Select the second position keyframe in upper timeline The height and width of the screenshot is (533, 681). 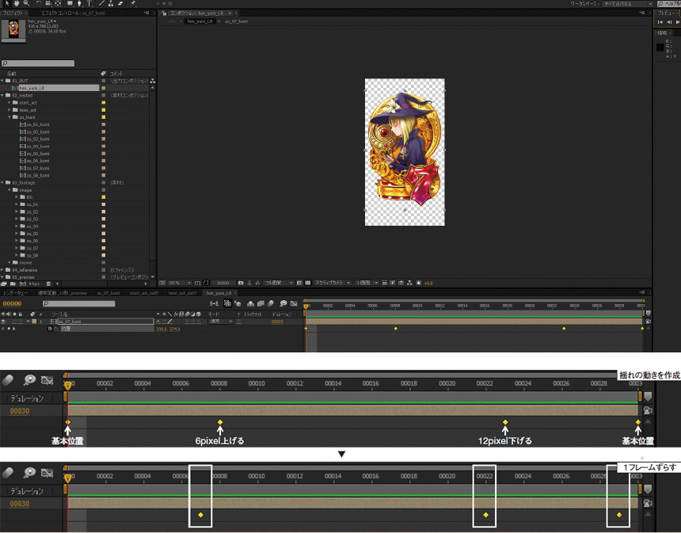pyautogui.click(x=396, y=329)
